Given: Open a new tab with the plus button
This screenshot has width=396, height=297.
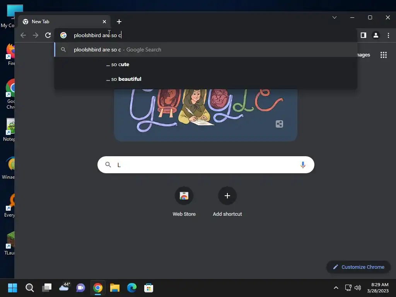Looking at the screenshot, I should [x=119, y=22].
